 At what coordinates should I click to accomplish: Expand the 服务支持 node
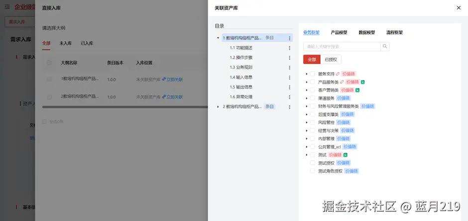click(x=307, y=74)
